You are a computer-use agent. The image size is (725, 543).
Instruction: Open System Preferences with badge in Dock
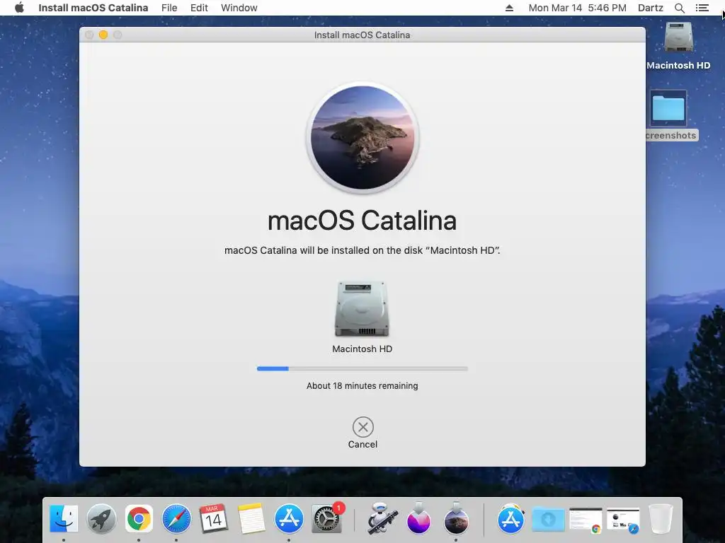click(x=327, y=518)
